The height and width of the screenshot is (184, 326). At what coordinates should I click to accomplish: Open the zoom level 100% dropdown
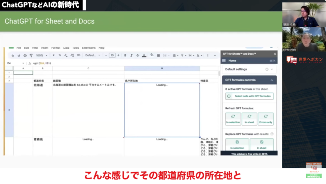point(42,55)
